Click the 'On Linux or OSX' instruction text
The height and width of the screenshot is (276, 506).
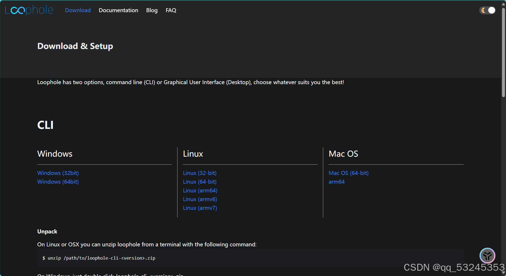click(147, 245)
